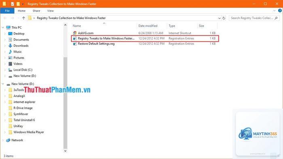Click the Music note icon
Image resolution: width=283 pixels, height=159 pixels.
10,52
